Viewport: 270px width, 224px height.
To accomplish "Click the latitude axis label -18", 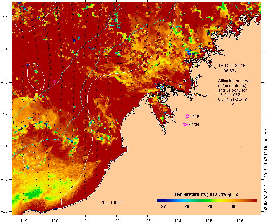I will (x=4, y=147).
